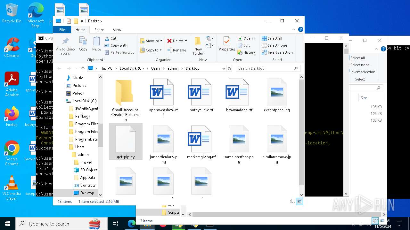Open the Copy to dropdown
The width and height of the screenshot is (410, 230).
point(151,50)
